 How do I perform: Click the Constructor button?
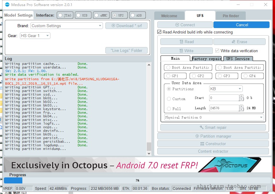(x=213, y=144)
